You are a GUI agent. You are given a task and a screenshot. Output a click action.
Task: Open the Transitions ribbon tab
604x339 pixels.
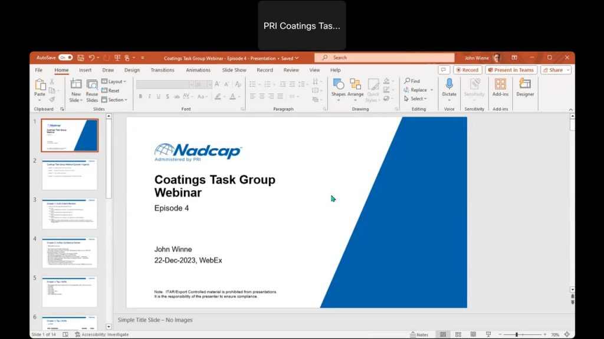pos(162,70)
